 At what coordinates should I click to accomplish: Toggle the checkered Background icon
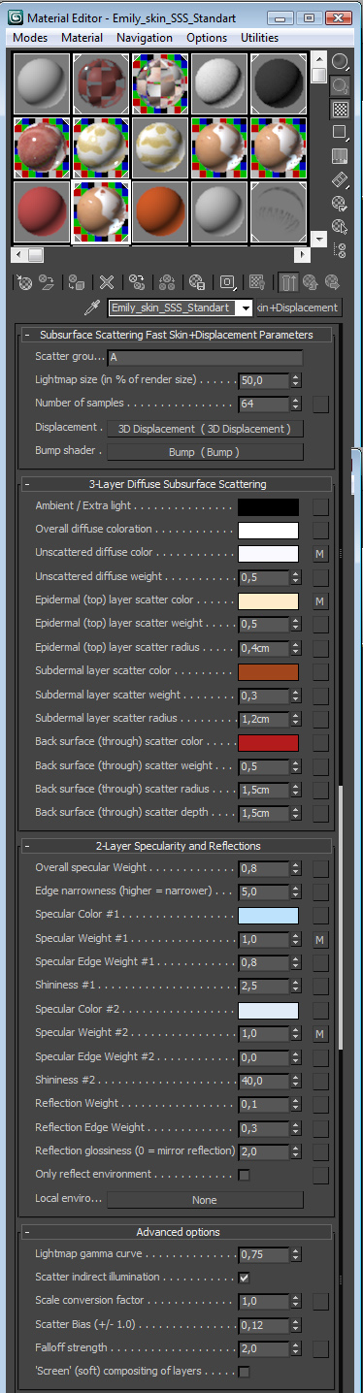(341, 109)
